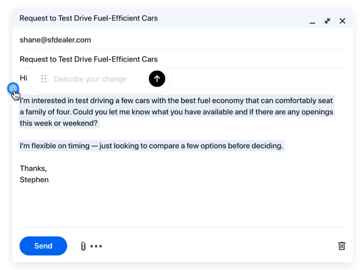The height and width of the screenshot is (270, 363).
Task: Minimize the email compose window
Action: (x=312, y=22)
